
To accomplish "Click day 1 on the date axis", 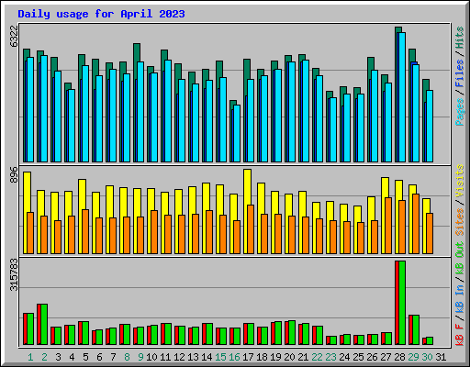I will click(30, 357).
